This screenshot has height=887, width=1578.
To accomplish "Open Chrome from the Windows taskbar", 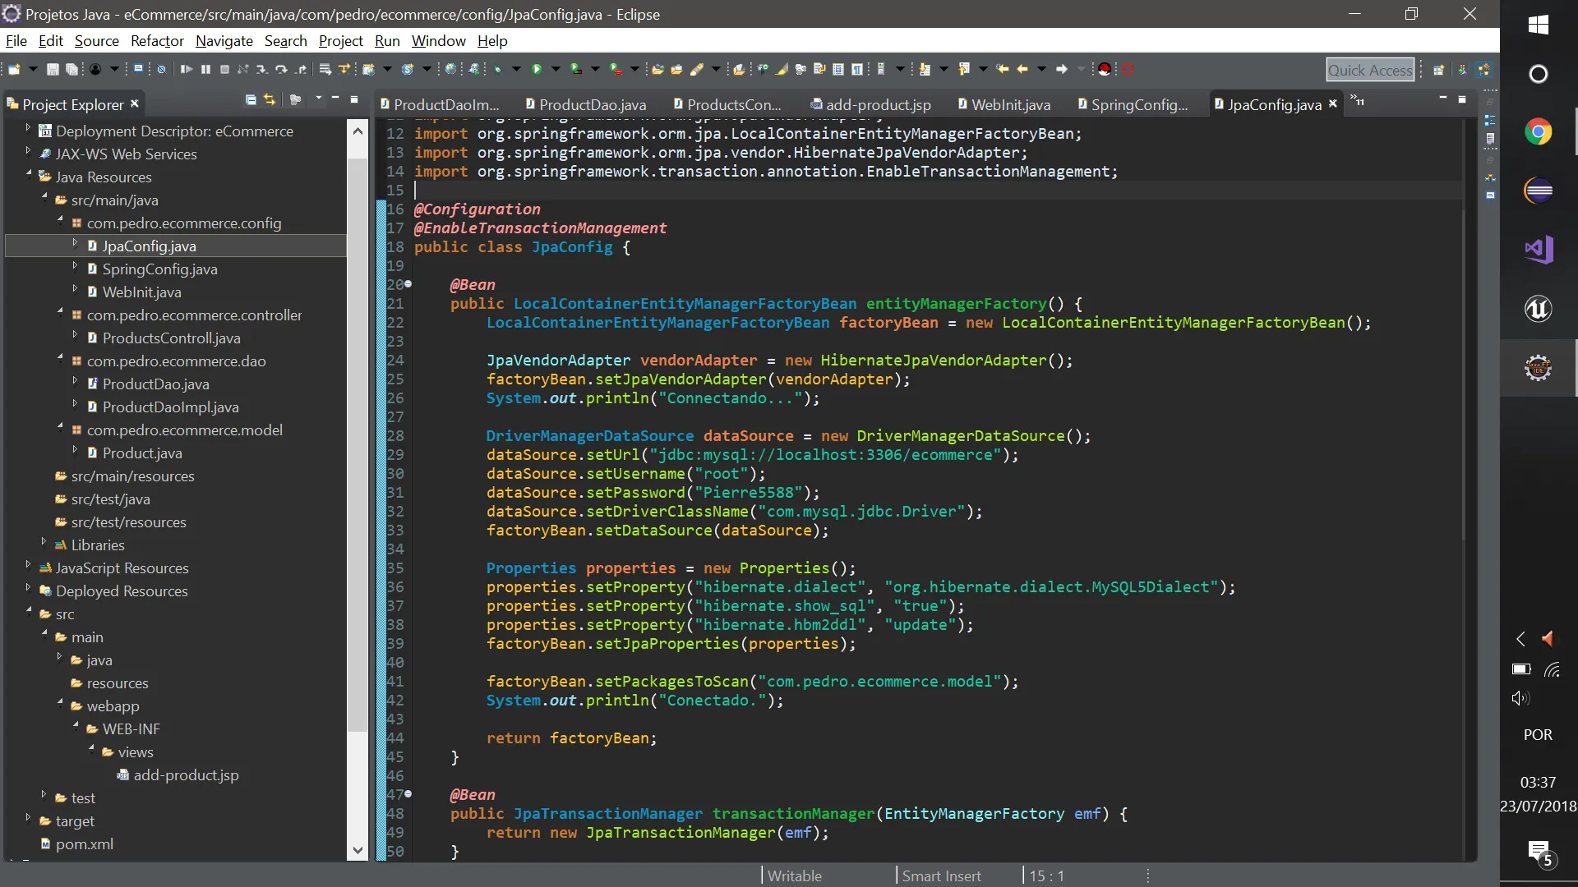I will pyautogui.click(x=1538, y=132).
